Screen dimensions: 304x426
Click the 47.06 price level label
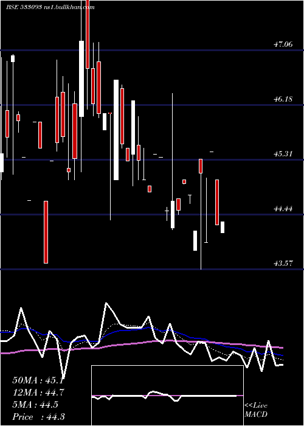283,44
